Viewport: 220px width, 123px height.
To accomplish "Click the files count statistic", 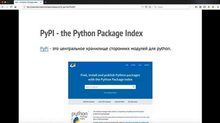I will 119,102.
